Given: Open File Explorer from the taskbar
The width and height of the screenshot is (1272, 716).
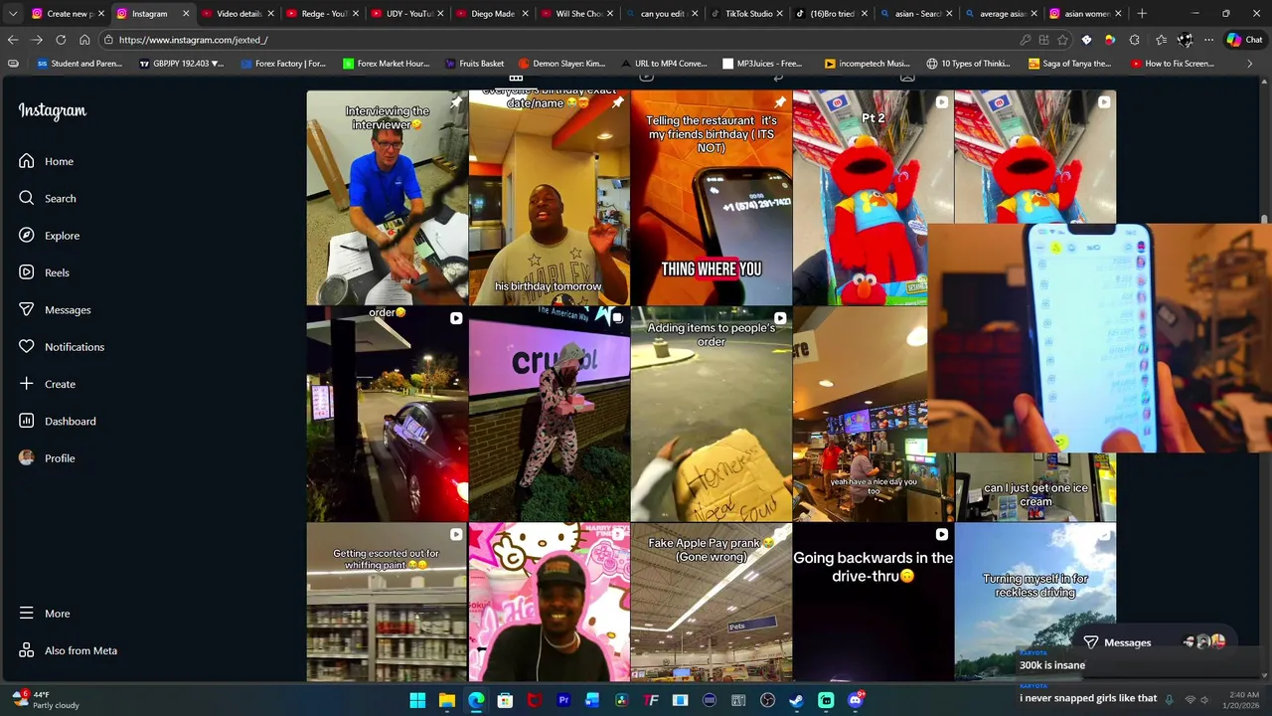Looking at the screenshot, I should point(447,700).
